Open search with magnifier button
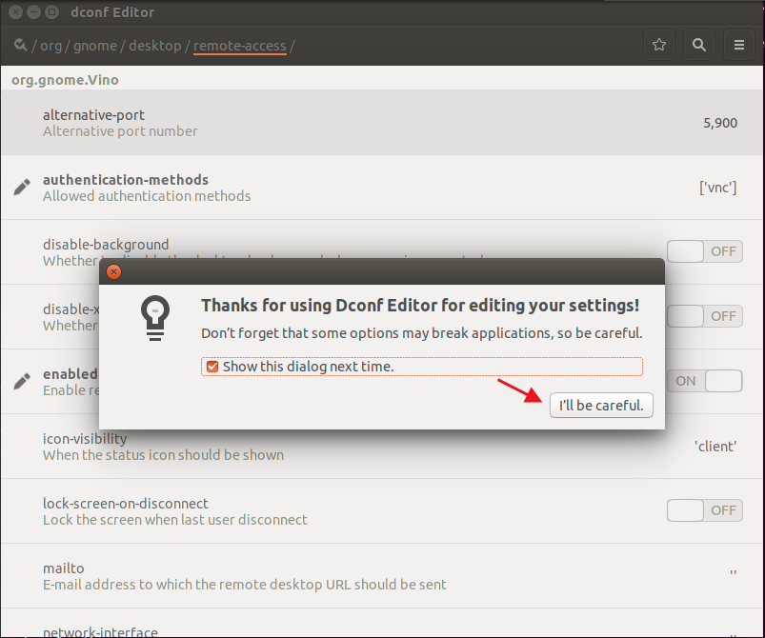 click(x=699, y=45)
